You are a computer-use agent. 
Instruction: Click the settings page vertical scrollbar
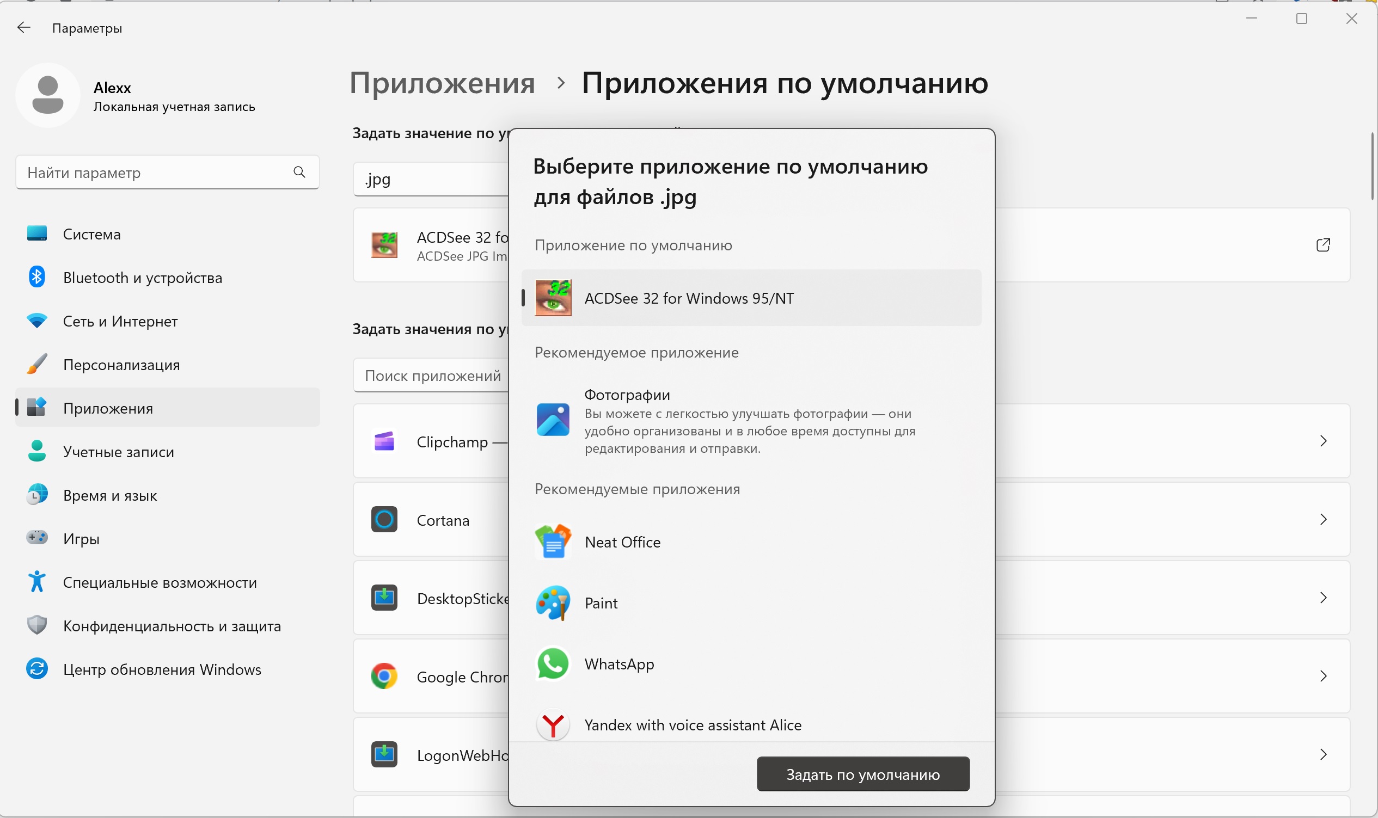tap(1372, 167)
